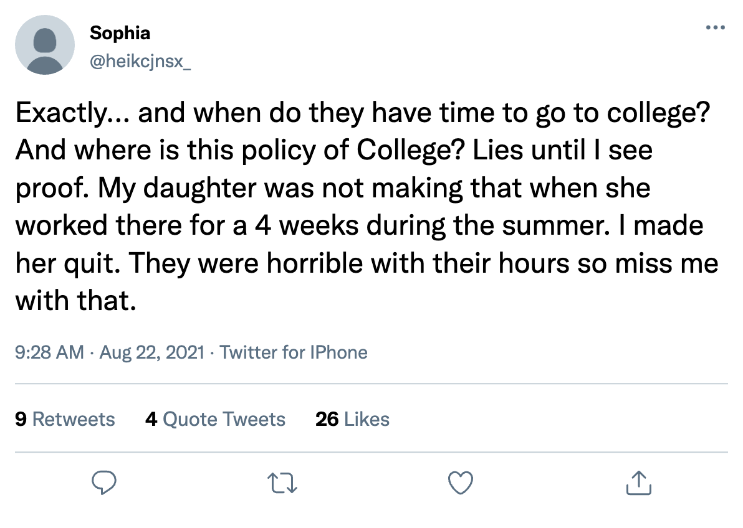View the 4 Quote Tweets list

215,419
